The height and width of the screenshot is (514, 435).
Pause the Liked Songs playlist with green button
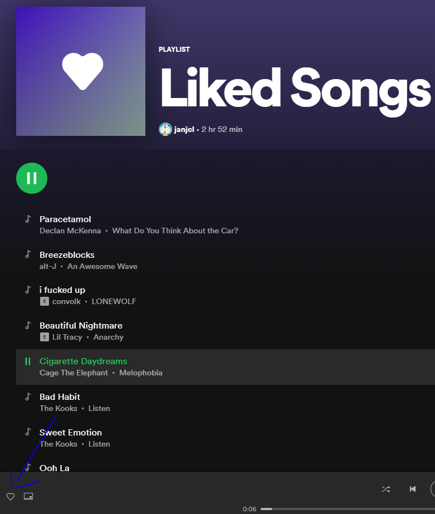32,178
